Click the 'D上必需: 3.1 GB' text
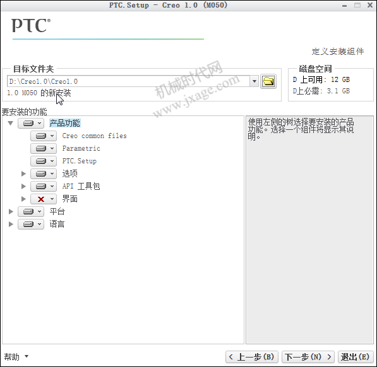The height and width of the screenshot is (367, 377). click(321, 91)
